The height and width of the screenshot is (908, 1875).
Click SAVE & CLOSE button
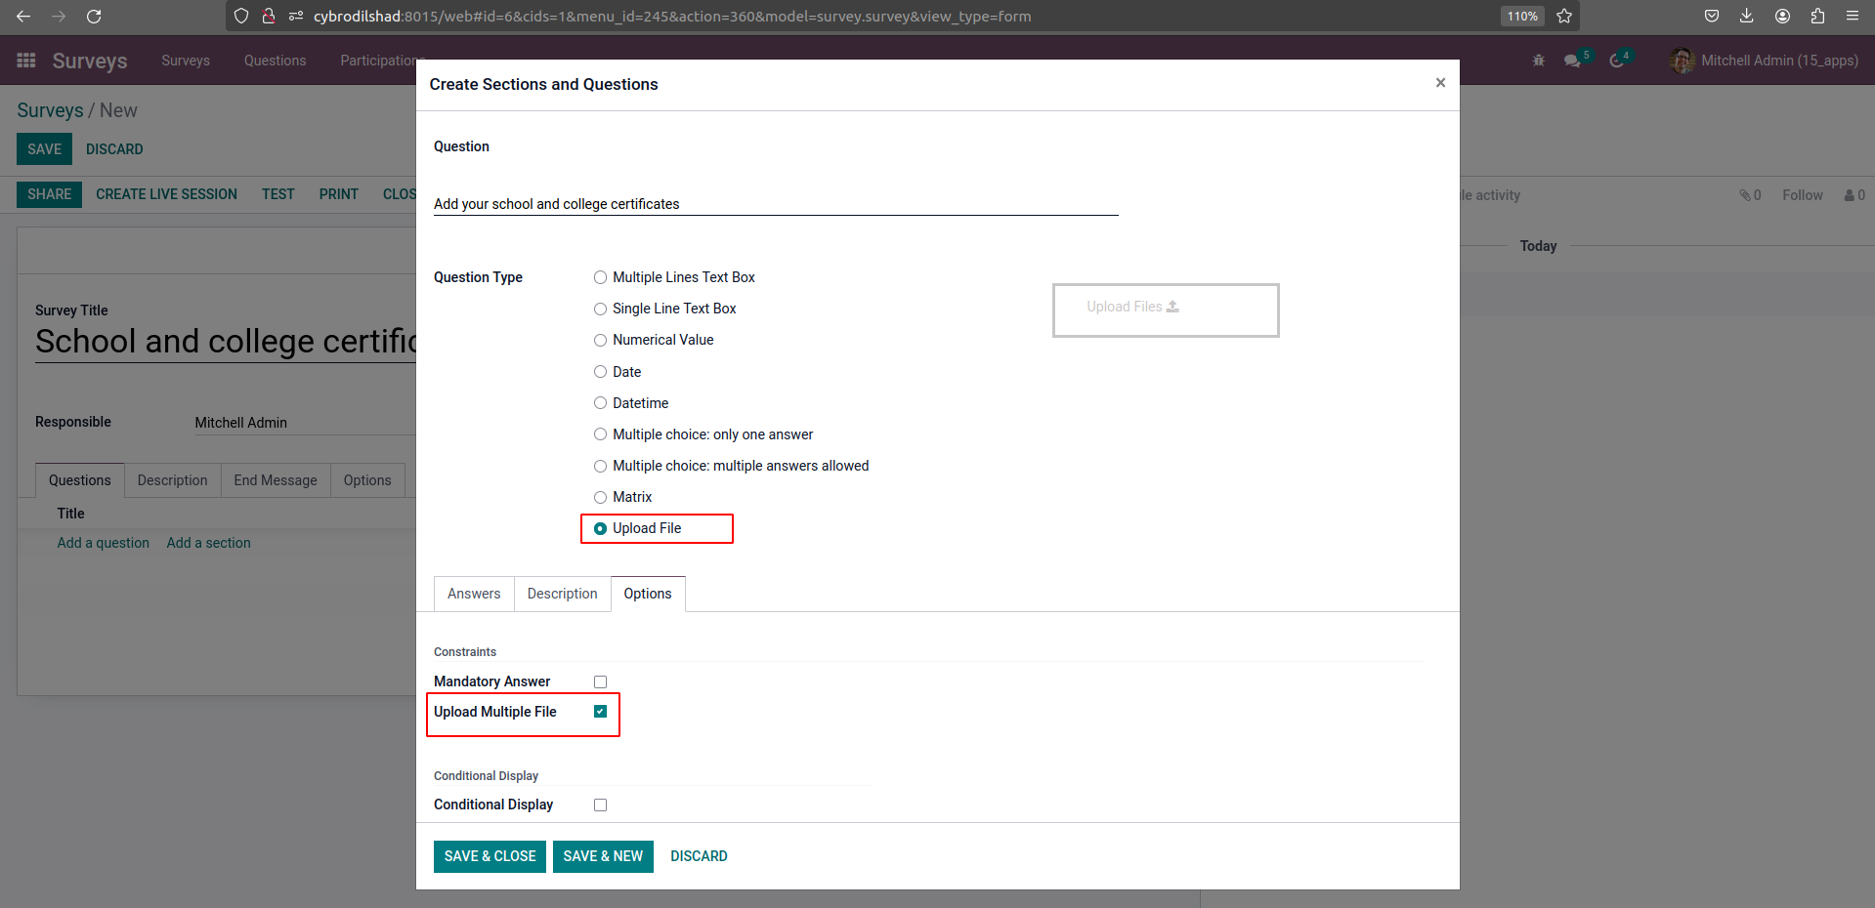[490, 856]
